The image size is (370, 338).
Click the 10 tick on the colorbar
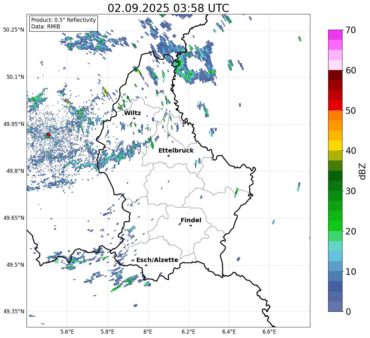point(350,271)
